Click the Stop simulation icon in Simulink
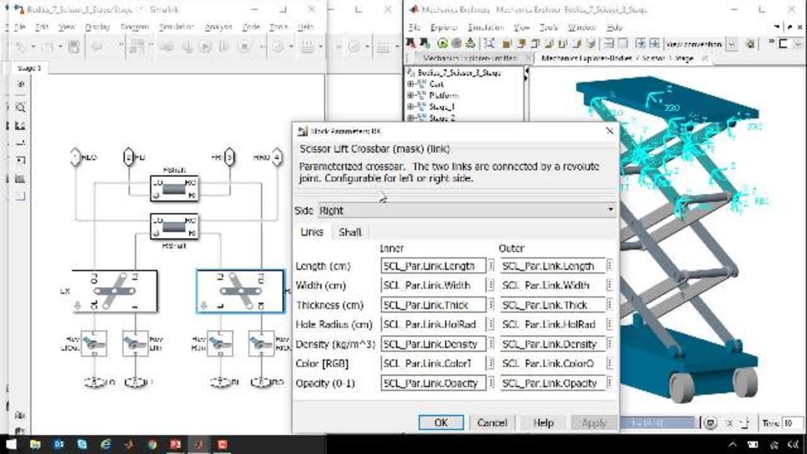Screen dimensions: 807x454 243,47
